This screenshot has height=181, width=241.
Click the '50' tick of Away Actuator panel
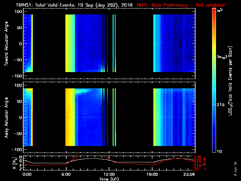coord(19,101)
